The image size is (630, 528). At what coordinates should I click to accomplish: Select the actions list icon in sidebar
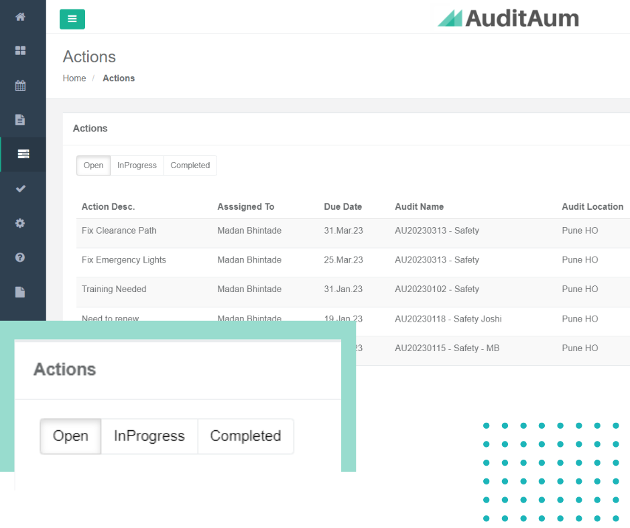click(x=23, y=154)
